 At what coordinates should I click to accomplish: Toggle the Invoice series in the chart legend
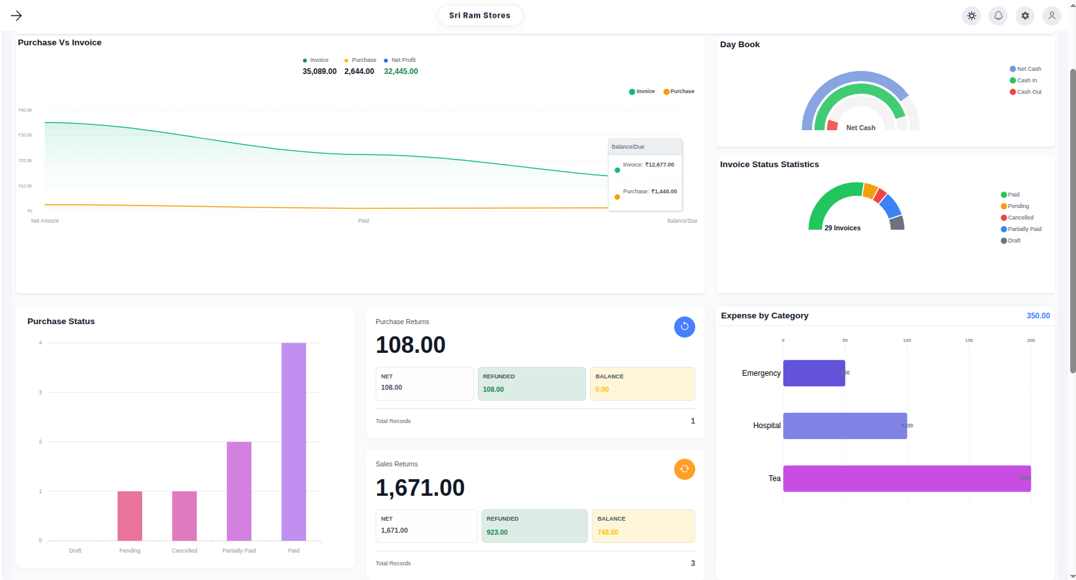[x=642, y=91]
